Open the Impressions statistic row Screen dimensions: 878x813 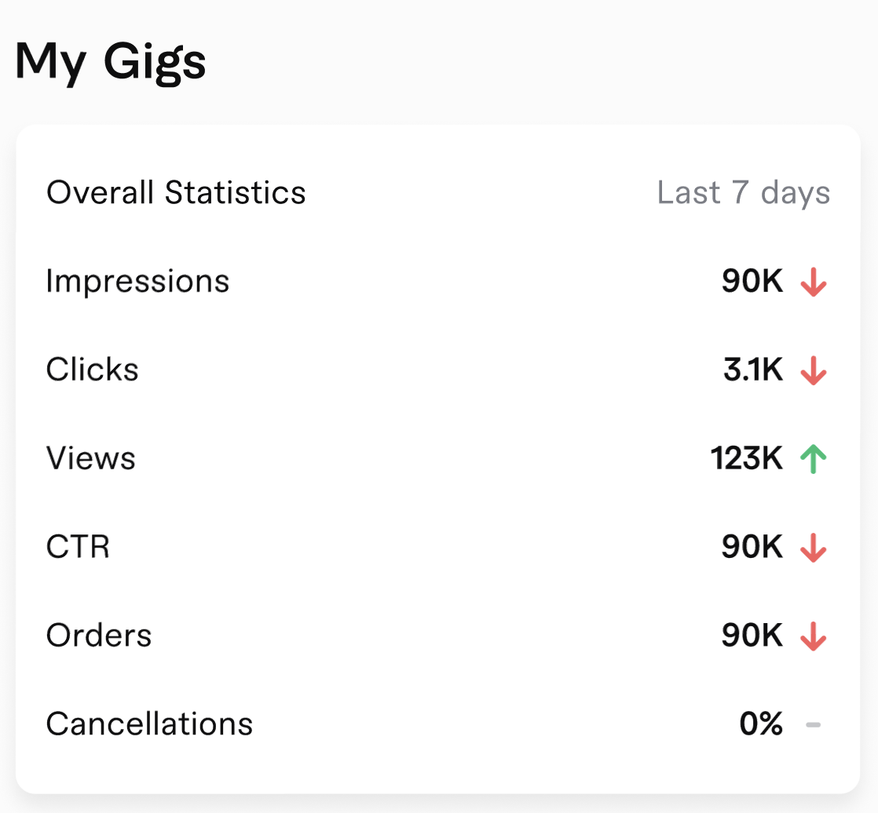pyautogui.click(x=137, y=281)
